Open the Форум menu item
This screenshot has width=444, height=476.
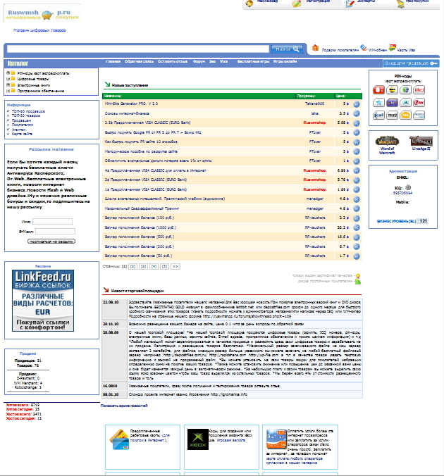(199, 62)
